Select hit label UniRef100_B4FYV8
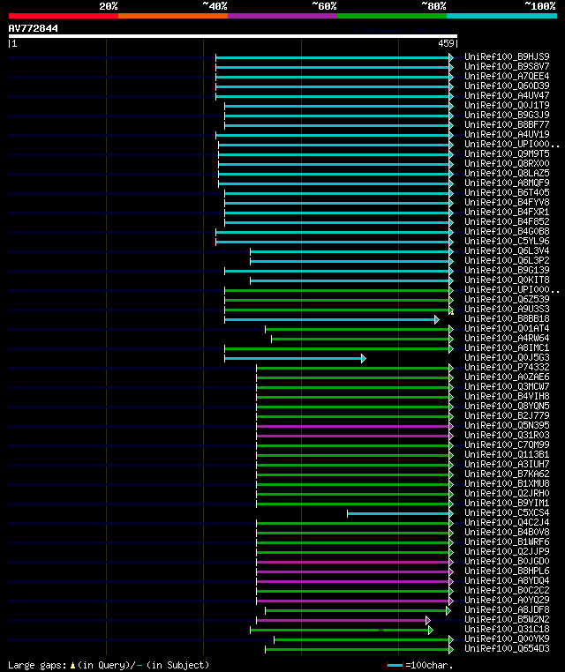 (x=507, y=202)
